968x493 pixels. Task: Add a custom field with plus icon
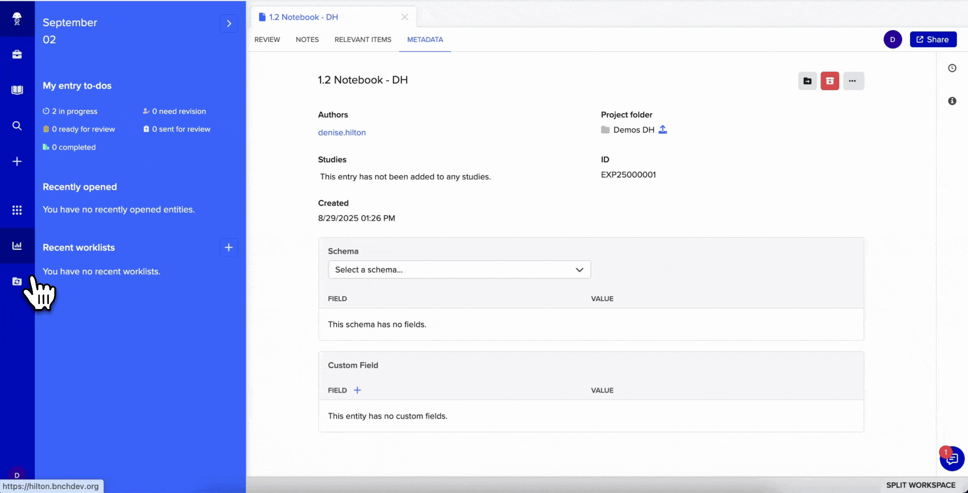[x=358, y=390]
